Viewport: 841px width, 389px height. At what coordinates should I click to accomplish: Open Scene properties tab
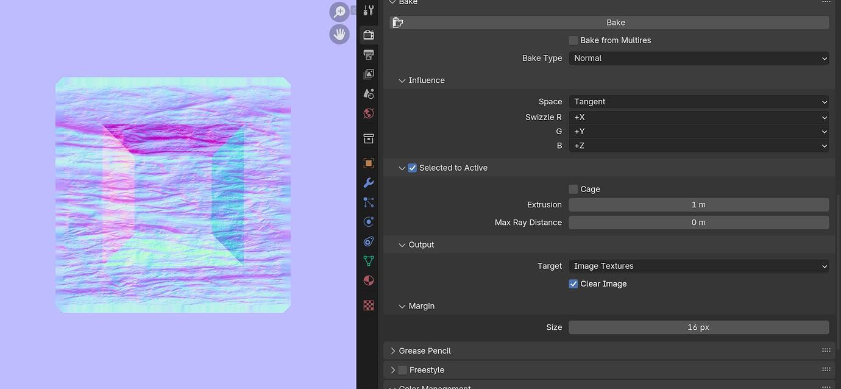click(x=368, y=94)
